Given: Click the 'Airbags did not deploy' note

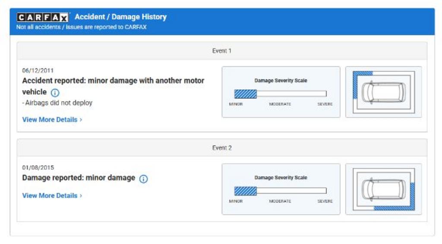Looking at the screenshot, I should (58, 103).
